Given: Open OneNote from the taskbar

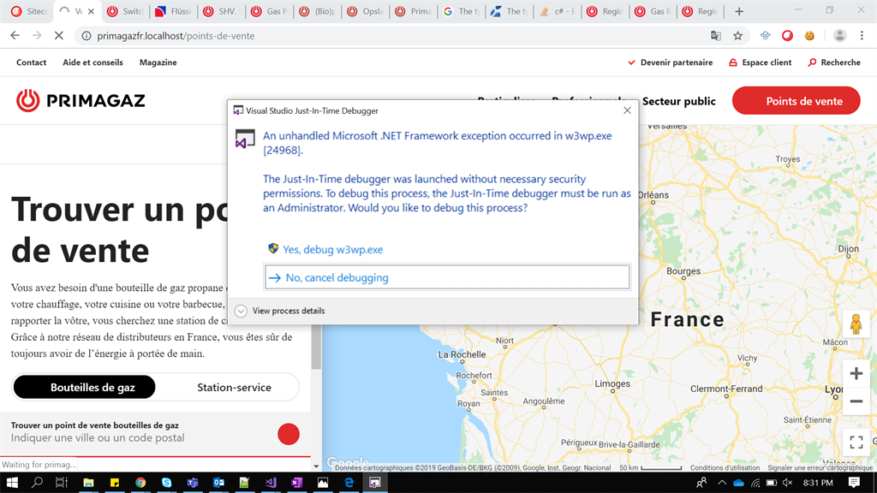Looking at the screenshot, I should (x=297, y=483).
